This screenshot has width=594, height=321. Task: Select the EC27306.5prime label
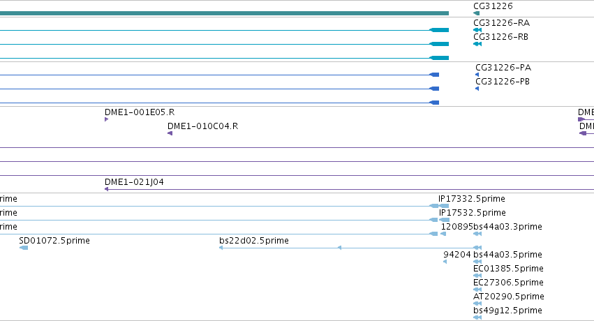pyautogui.click(x=508, y=283)
